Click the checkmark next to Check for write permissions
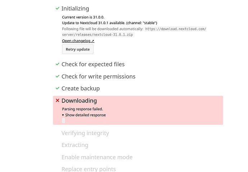 click(x=58, y=76)
